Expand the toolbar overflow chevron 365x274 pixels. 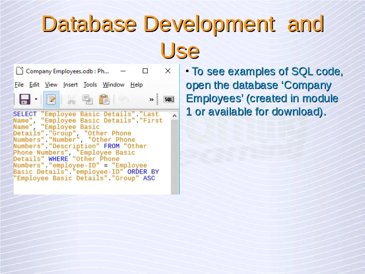tap(151, 100)
